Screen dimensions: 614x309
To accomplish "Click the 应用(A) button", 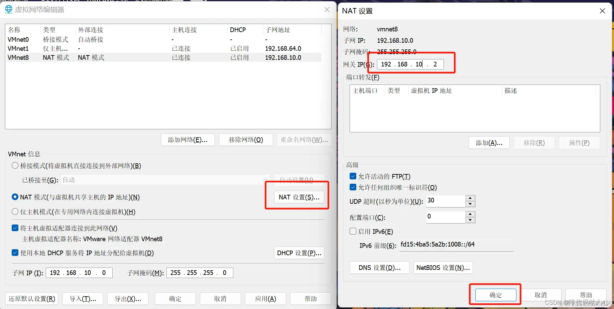I will coord(265,299).
